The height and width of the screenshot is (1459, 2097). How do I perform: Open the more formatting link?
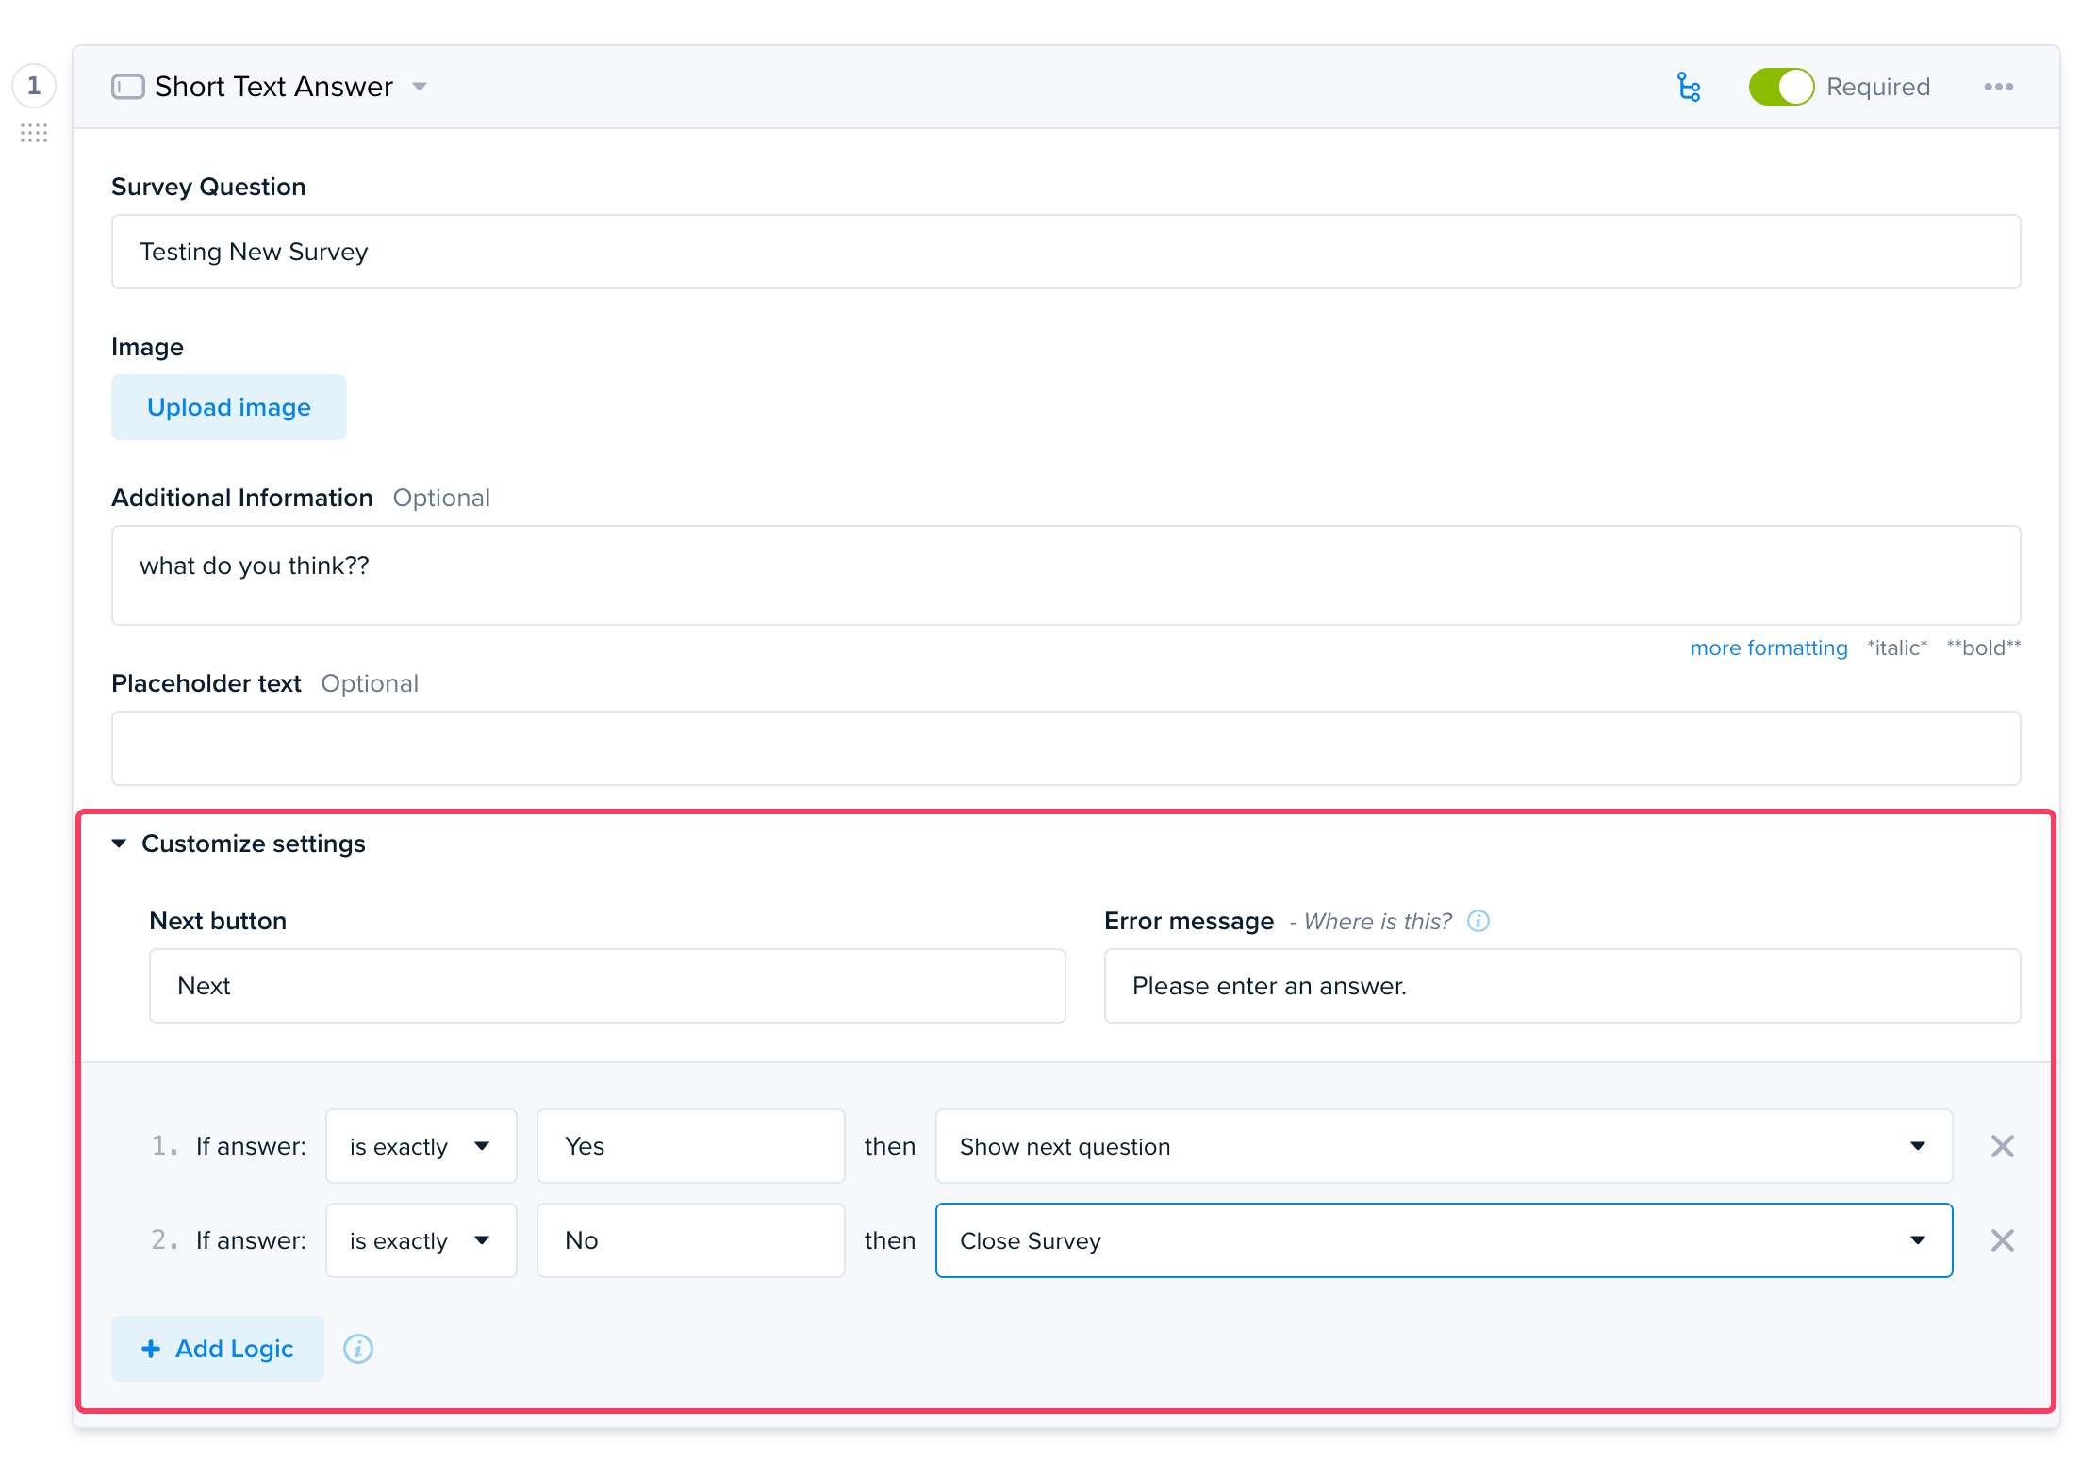1768,648
